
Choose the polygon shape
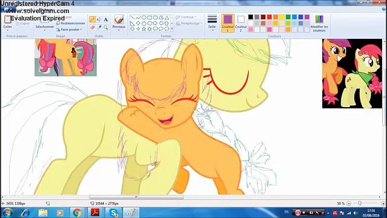[x=161, y=18]
